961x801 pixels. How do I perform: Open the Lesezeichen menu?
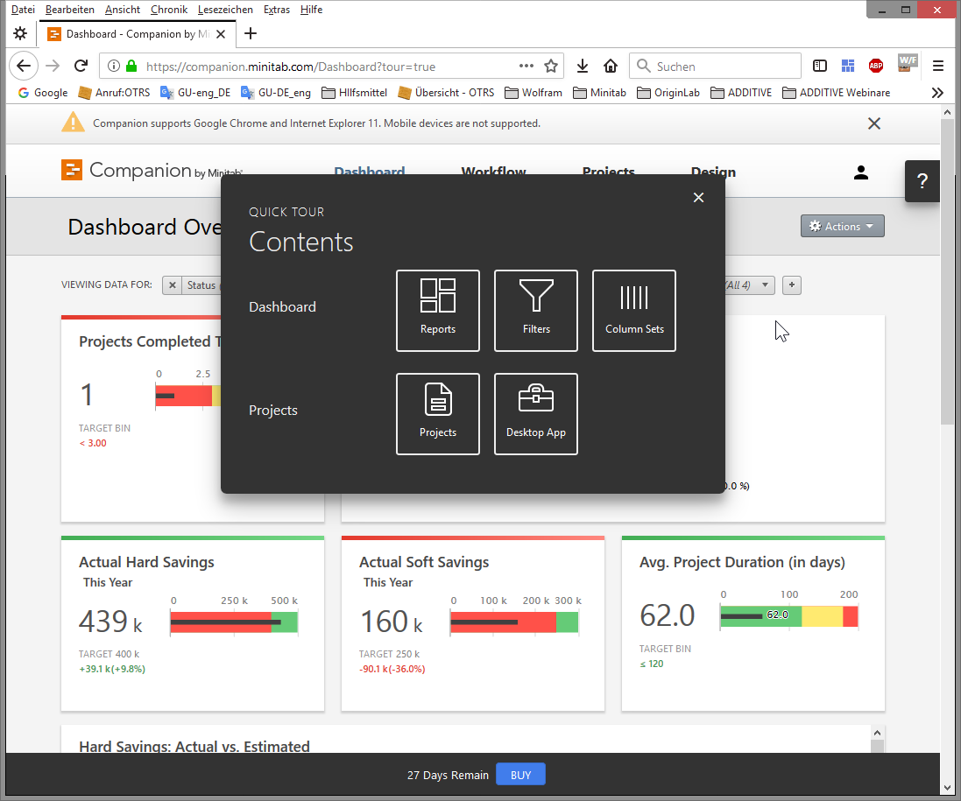(225, 10)
